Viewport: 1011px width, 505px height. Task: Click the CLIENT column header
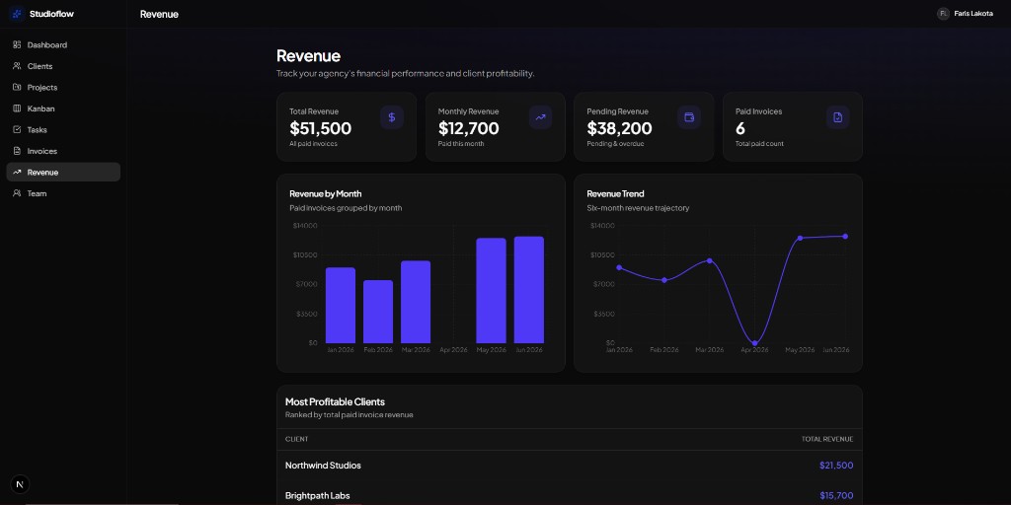296,439
